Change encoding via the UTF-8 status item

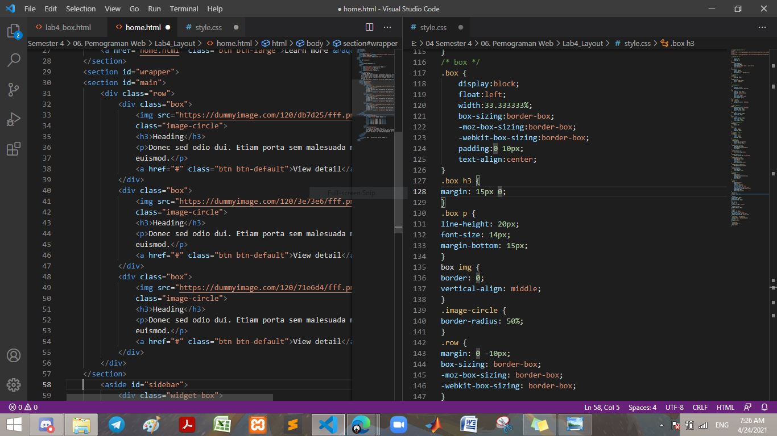pos(674,407)
